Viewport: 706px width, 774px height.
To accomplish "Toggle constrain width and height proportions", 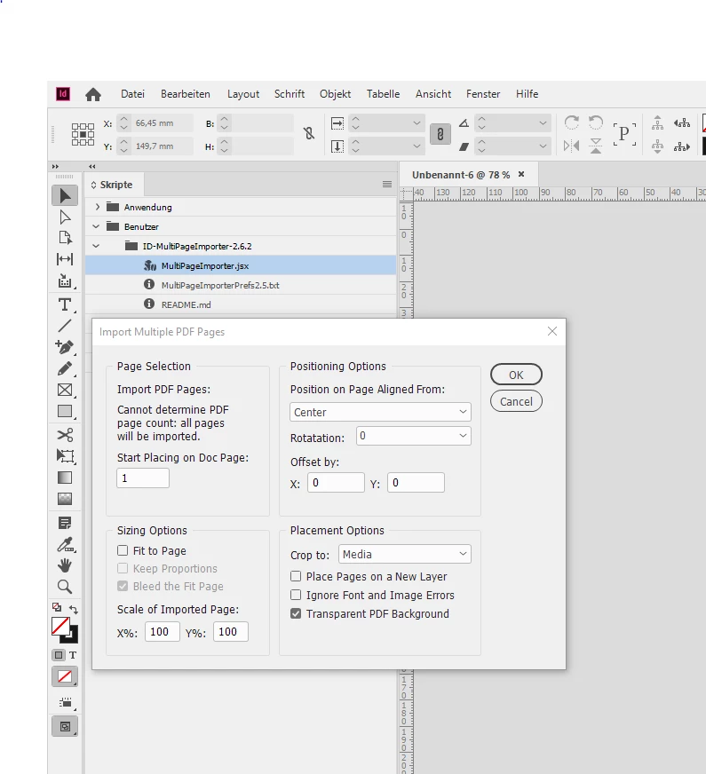I will [309, 133].
